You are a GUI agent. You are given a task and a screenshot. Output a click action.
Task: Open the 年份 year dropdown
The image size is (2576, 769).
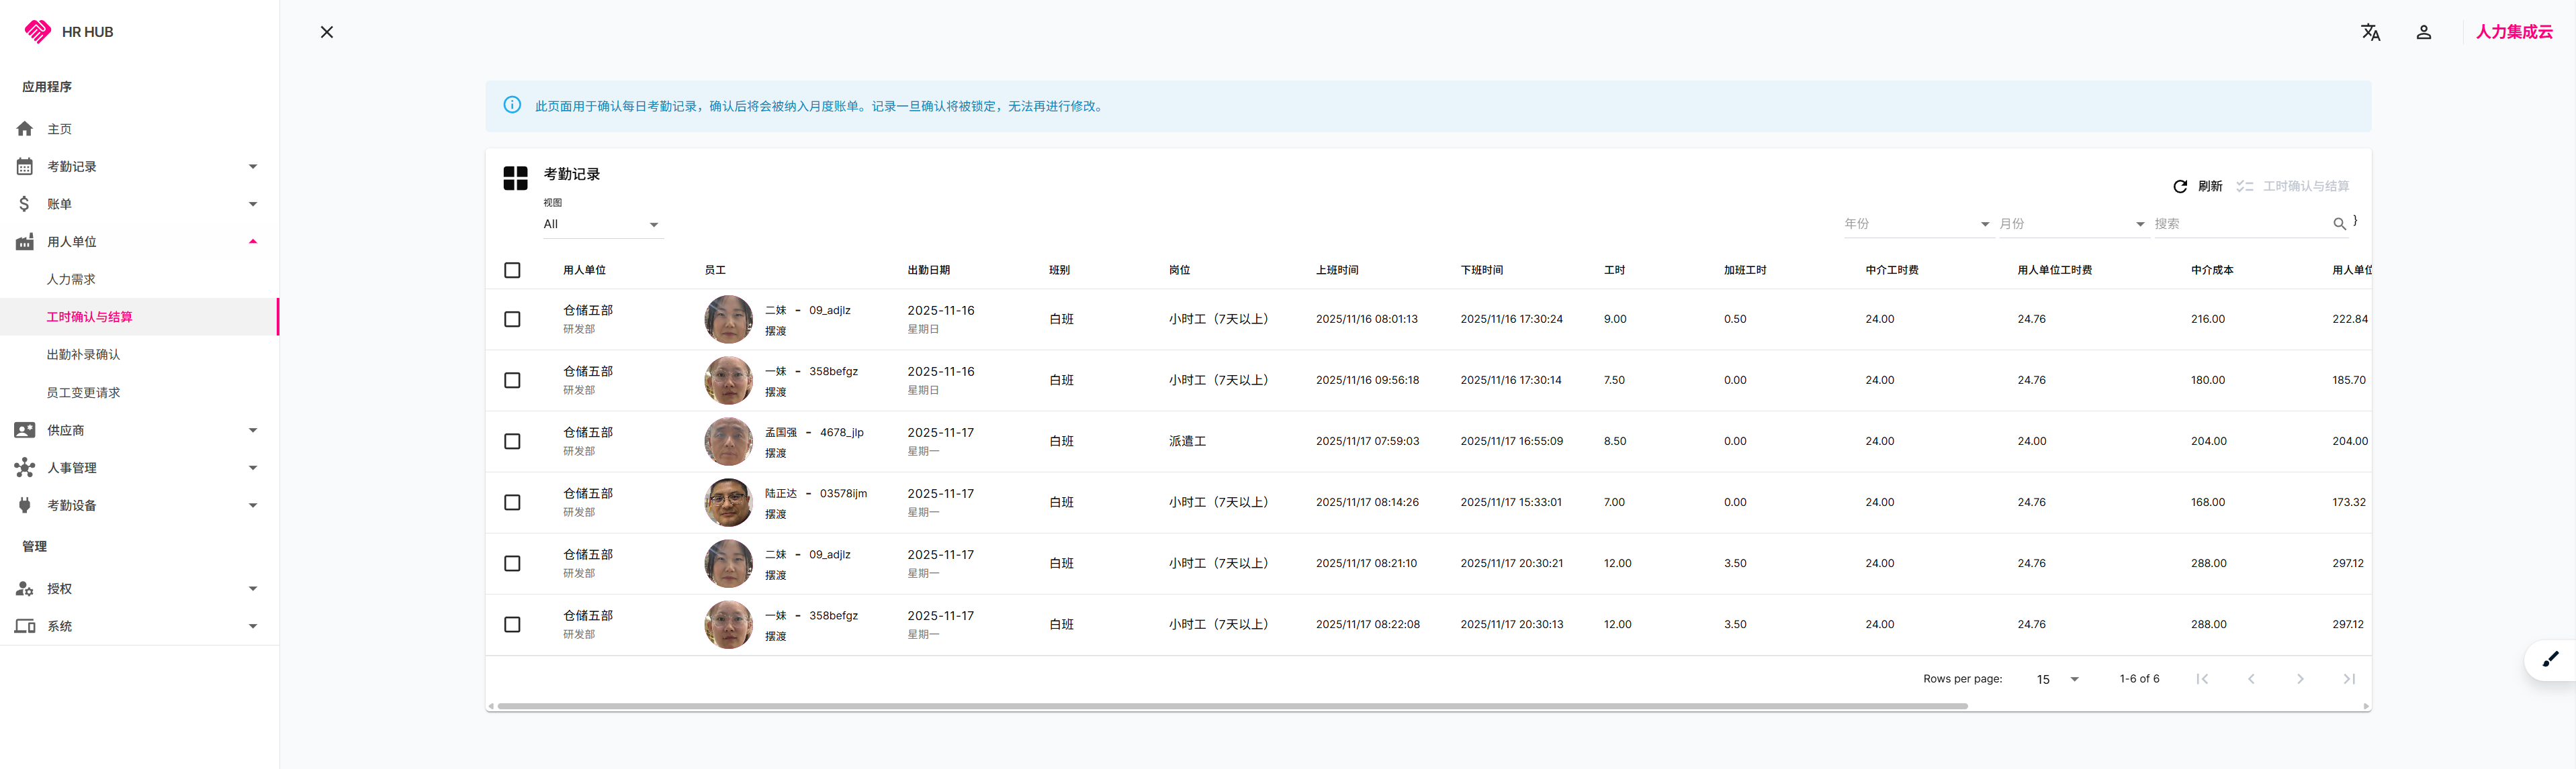click(x=1916, y=223)
